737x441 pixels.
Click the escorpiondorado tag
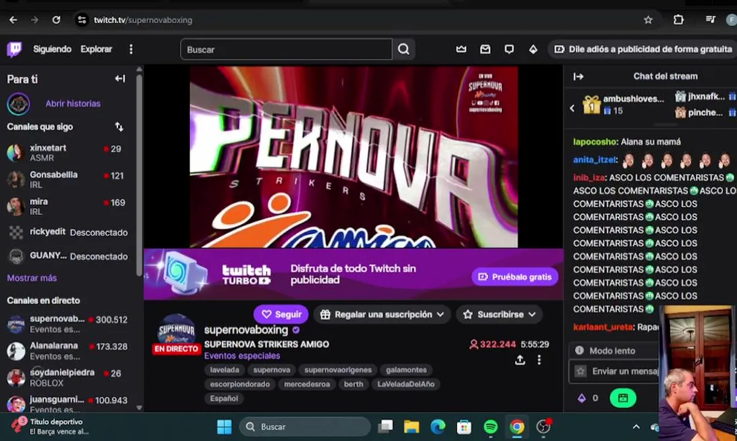click(240, 384)
